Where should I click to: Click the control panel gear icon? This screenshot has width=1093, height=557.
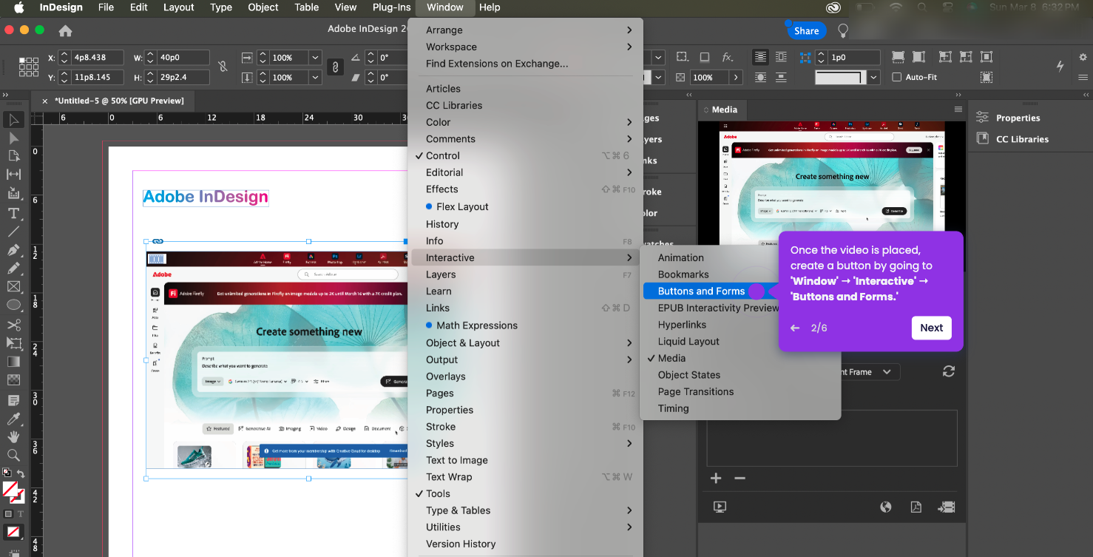1083,57
